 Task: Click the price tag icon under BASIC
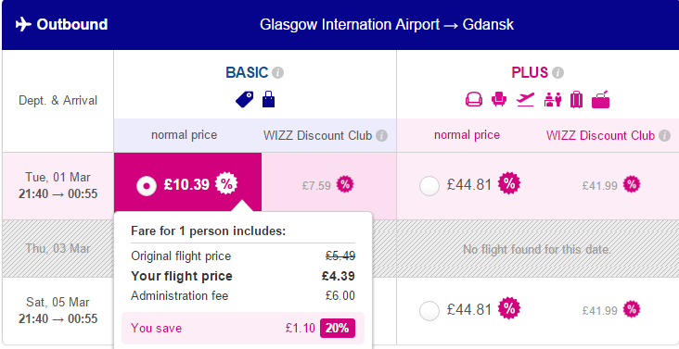click(245, 100)
